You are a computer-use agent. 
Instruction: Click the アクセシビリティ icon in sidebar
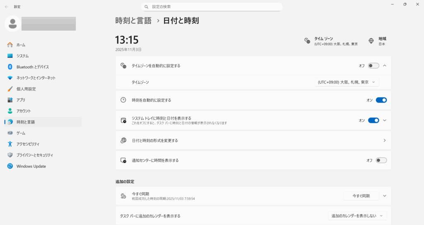(x=10, y=144)
